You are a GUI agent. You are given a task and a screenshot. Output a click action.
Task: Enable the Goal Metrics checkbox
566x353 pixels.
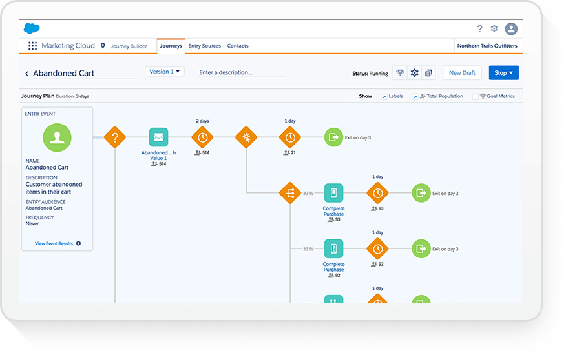476,97
